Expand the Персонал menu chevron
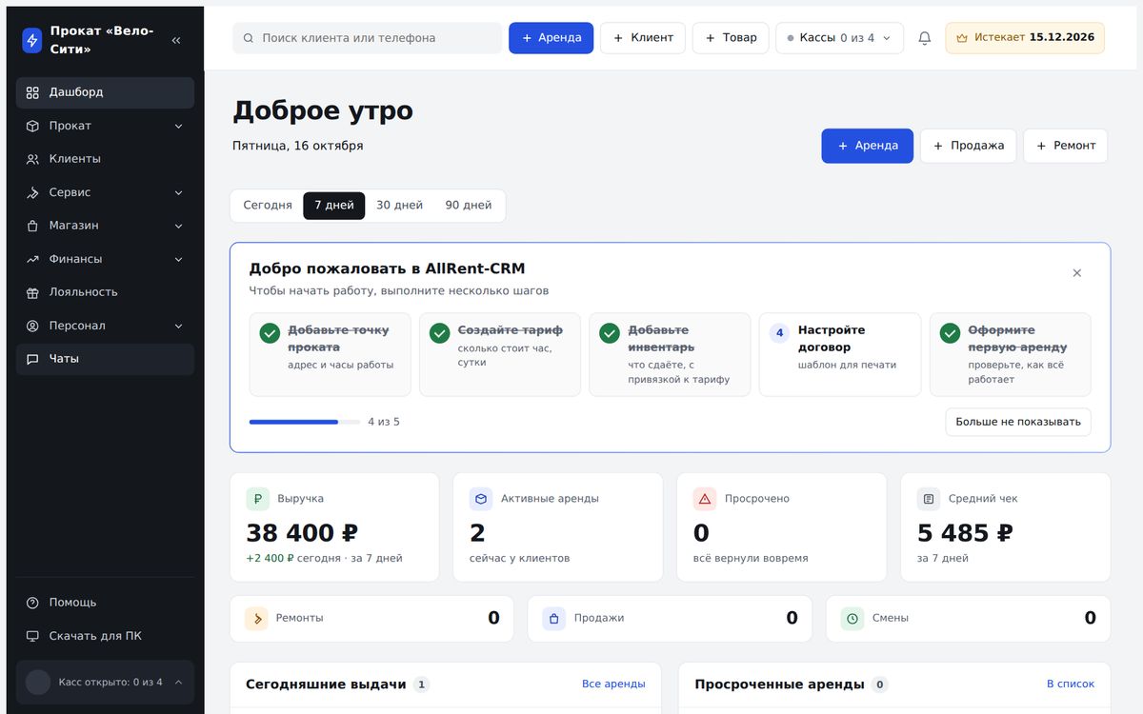 [178, 326]
